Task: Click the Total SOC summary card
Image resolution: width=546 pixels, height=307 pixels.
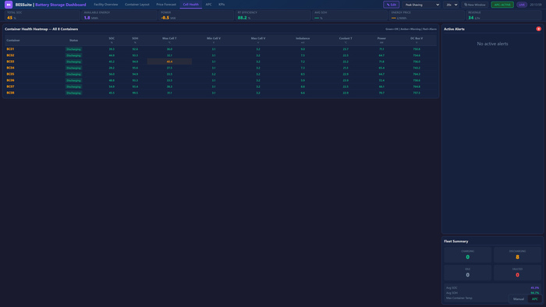Action: click(x=42, y=16)
